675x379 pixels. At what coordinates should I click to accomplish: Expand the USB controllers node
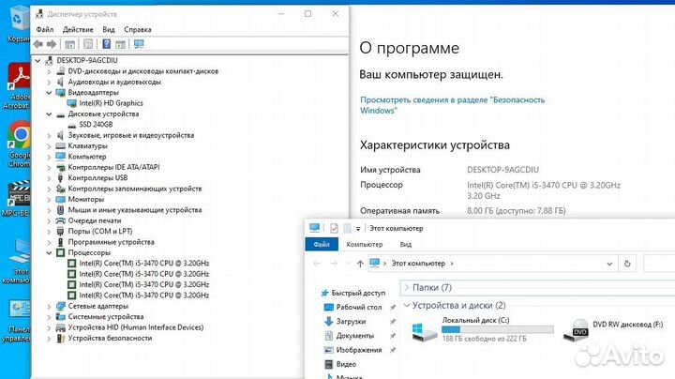(x=49, y=178)
